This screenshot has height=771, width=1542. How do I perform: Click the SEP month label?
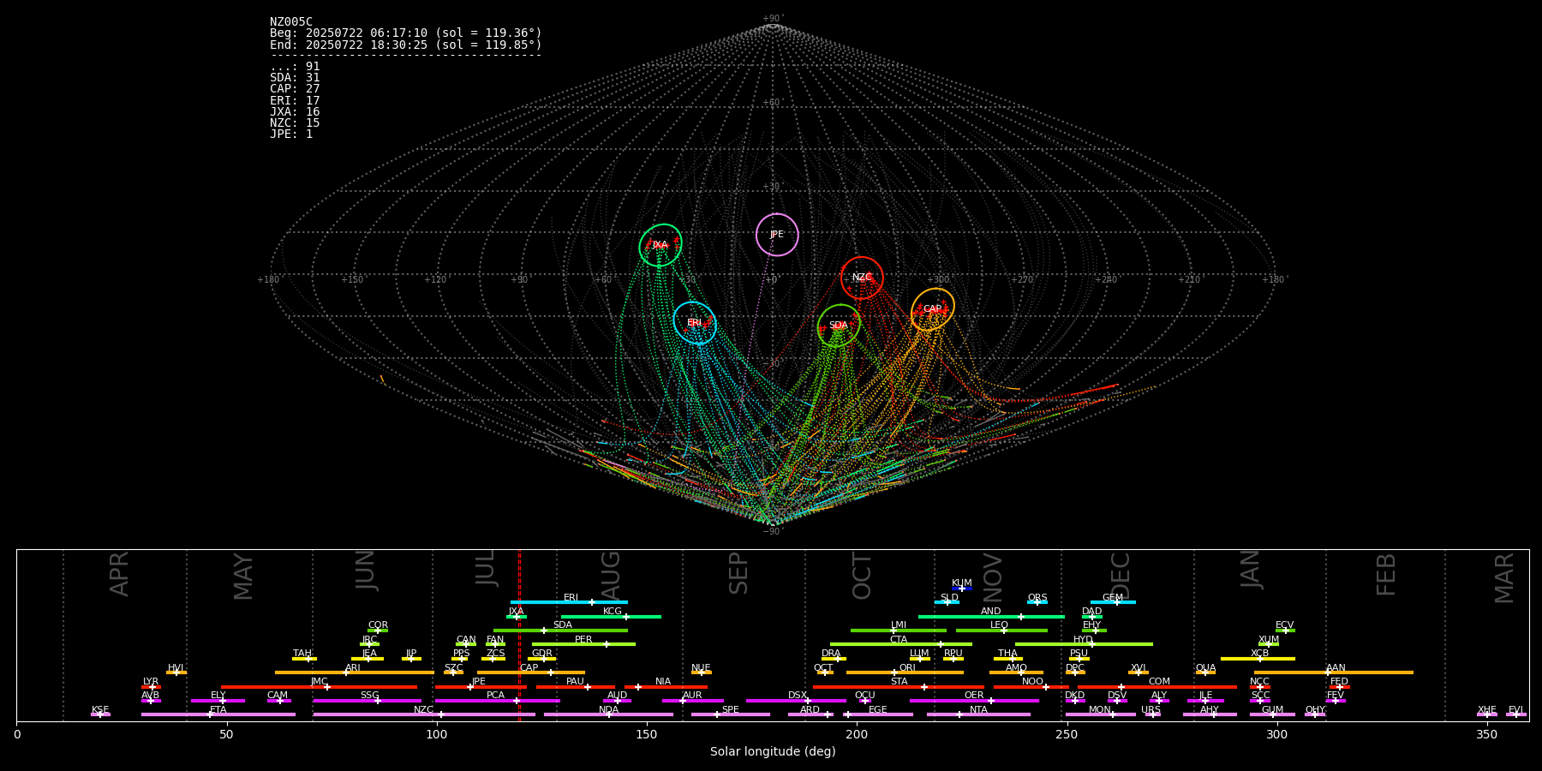tap(738, 572)
